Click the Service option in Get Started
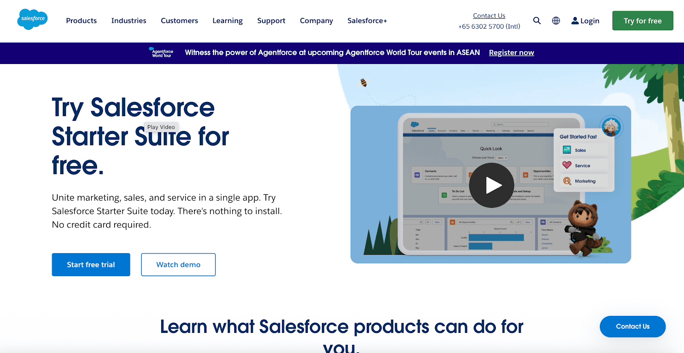The image size is (684, 353). [x=584, y=165]
